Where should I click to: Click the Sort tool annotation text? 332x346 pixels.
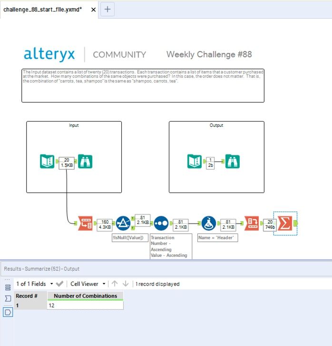171,246
